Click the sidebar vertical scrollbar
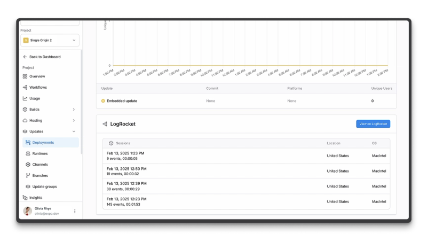Viewport: 427px width, 241px height. click(81, 102)
